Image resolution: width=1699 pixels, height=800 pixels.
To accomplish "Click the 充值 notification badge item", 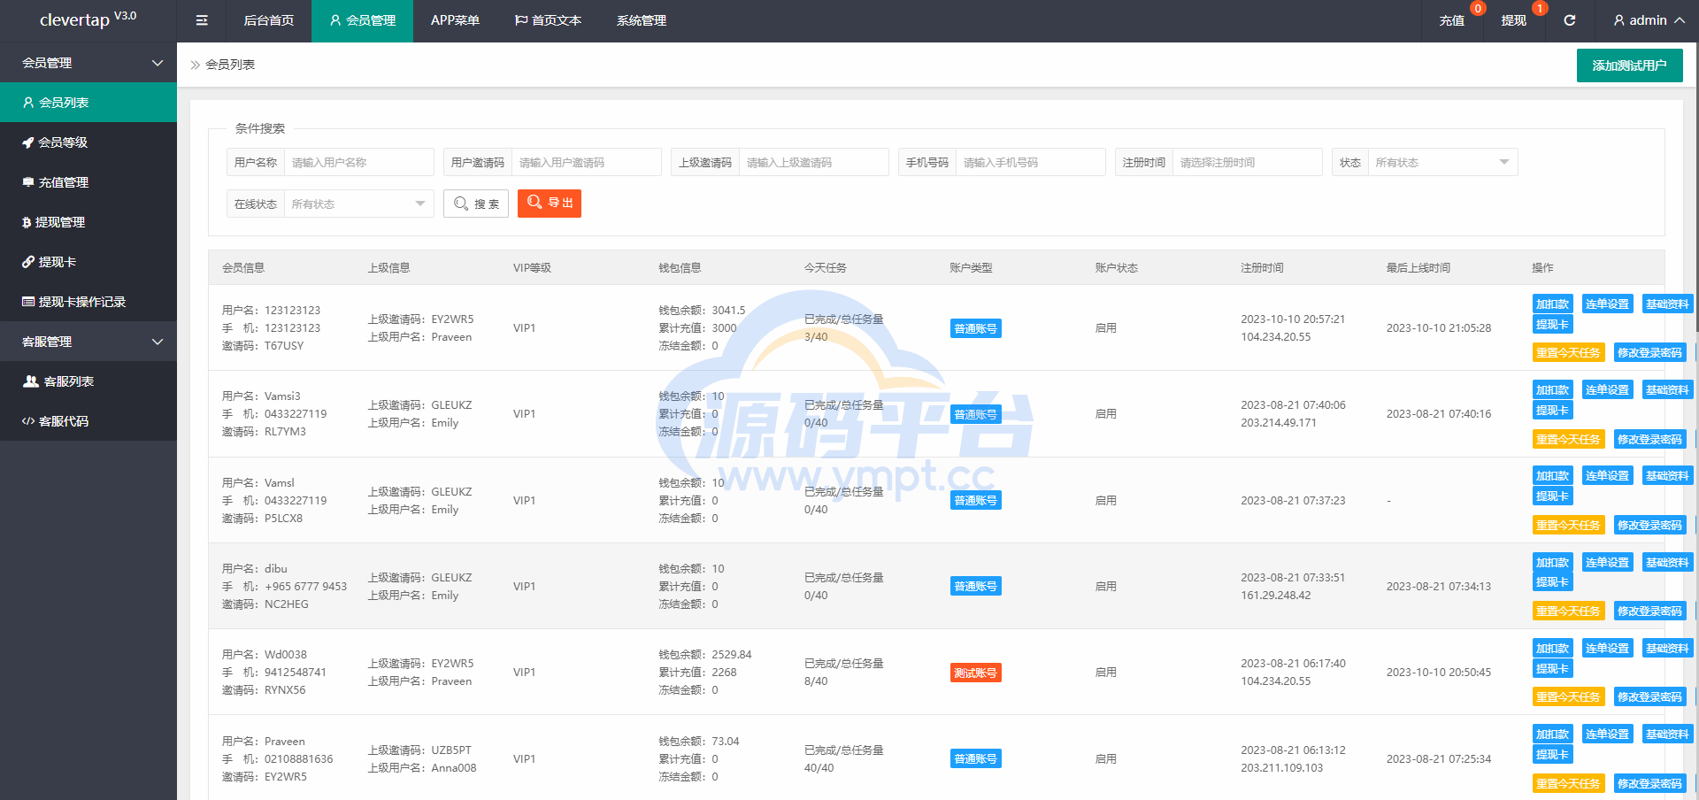I will 1452,20.
